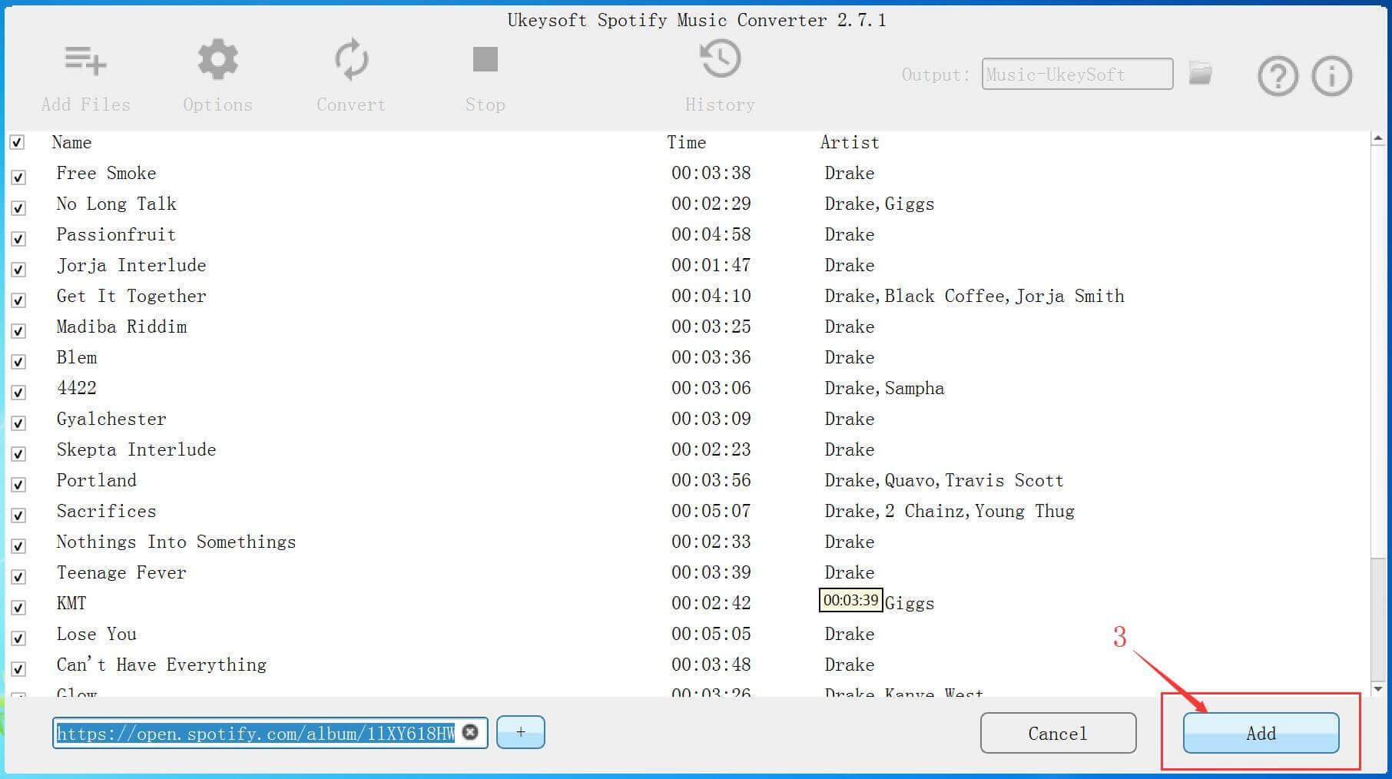This screenshot has width=1392, height=779.
Task: Select the Passionfruit track name
Action: [116, 234]
